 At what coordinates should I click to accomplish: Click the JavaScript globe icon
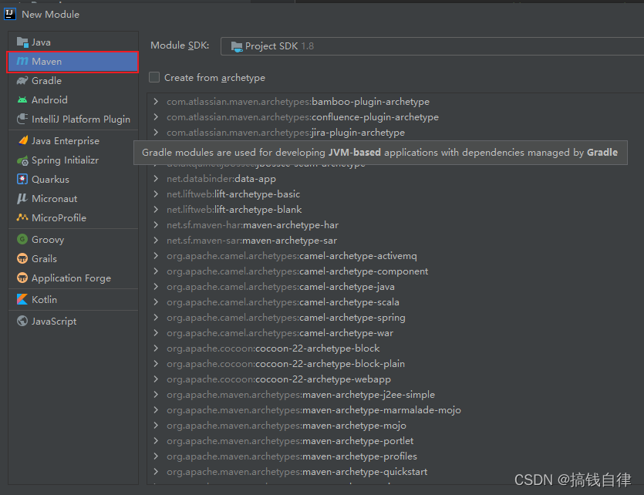pos(22,321)
